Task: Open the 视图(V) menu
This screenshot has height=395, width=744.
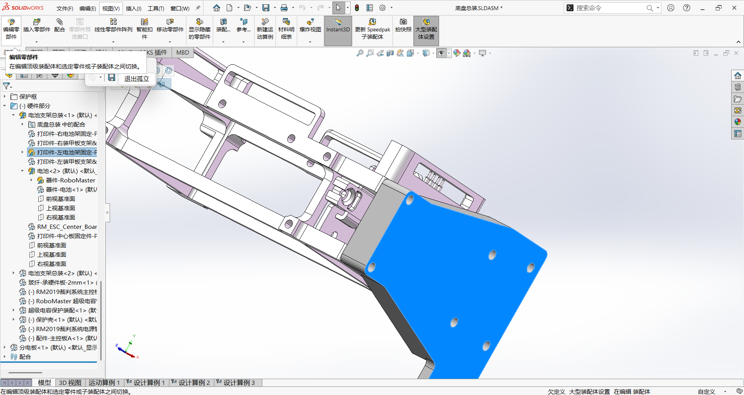Action: coord(111,8)
